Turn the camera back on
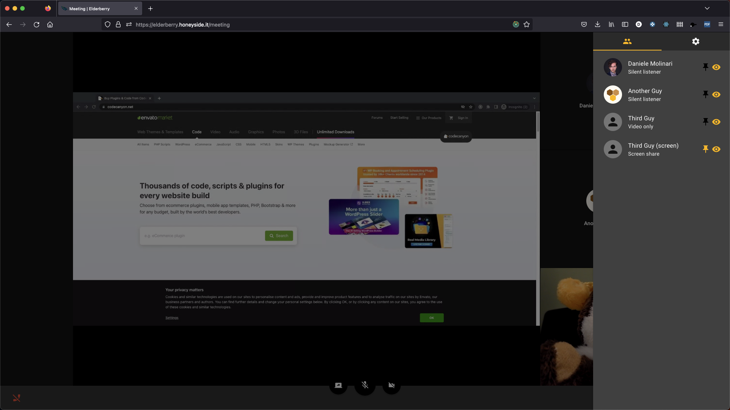This screenshot has width=730, height=410. tap(391, 385)
